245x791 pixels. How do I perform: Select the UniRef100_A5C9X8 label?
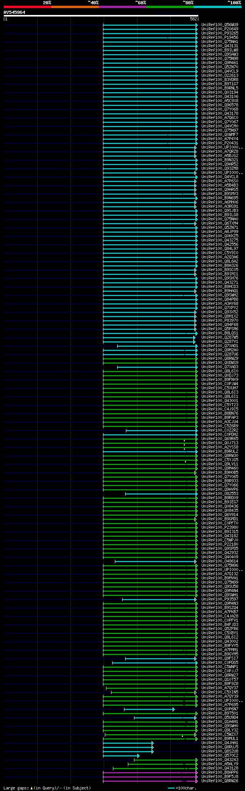pos(220,101)
